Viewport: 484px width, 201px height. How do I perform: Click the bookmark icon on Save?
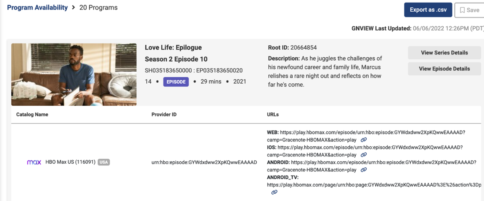click(462, 10)
